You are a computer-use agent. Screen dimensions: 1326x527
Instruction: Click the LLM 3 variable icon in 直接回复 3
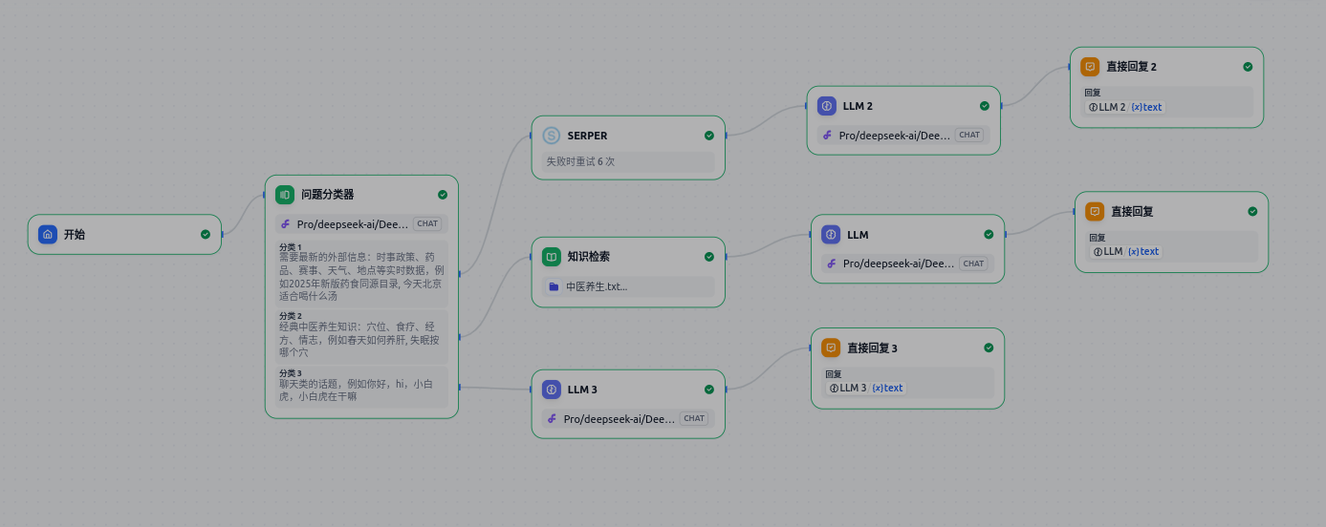pyautogui.click(x=835, y=388)
